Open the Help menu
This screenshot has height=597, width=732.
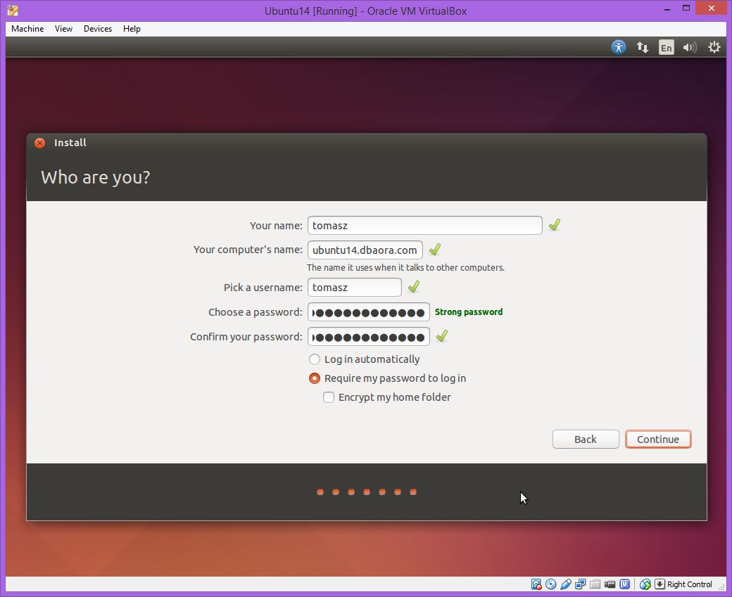[132, 28]
